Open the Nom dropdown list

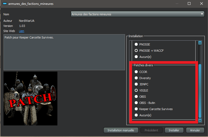coord(137,14)
